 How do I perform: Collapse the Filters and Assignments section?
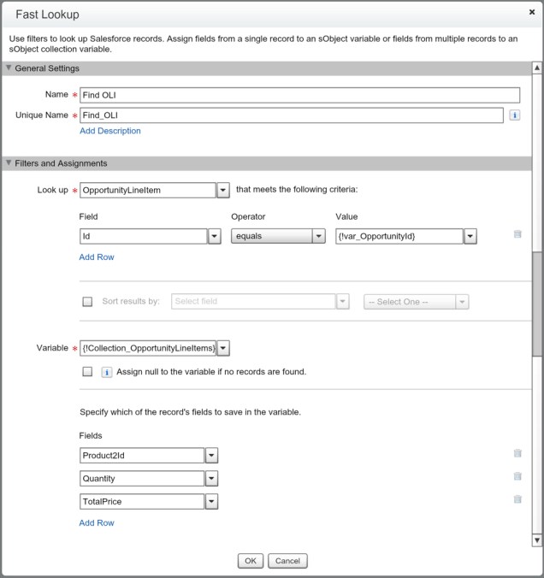pos(9,163)
